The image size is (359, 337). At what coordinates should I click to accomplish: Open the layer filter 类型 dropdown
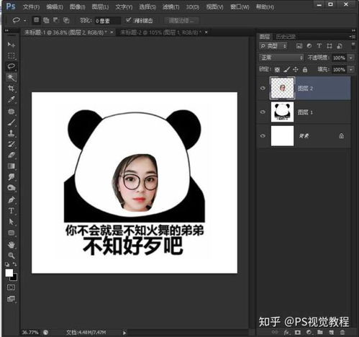tap(273, 46)
